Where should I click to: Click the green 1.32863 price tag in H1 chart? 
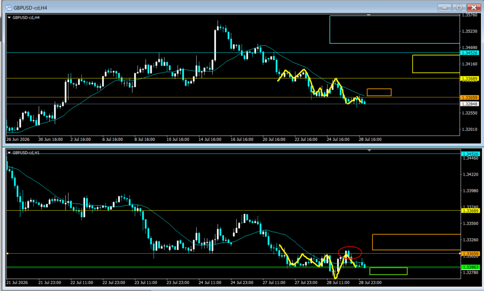[470, 267]
